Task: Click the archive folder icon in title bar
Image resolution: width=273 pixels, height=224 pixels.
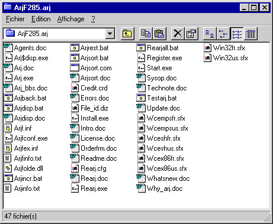Action: [8, 7]
